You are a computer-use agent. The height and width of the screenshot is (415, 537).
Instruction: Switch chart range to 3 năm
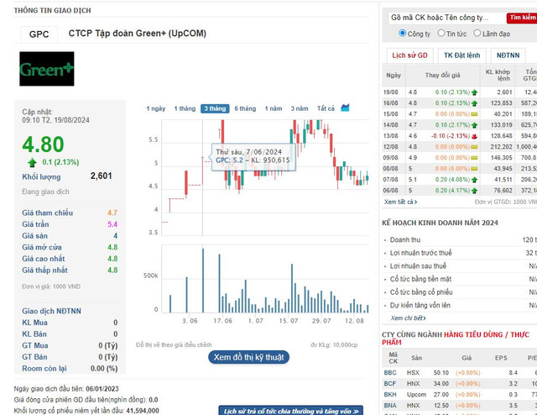pos(300,108)
